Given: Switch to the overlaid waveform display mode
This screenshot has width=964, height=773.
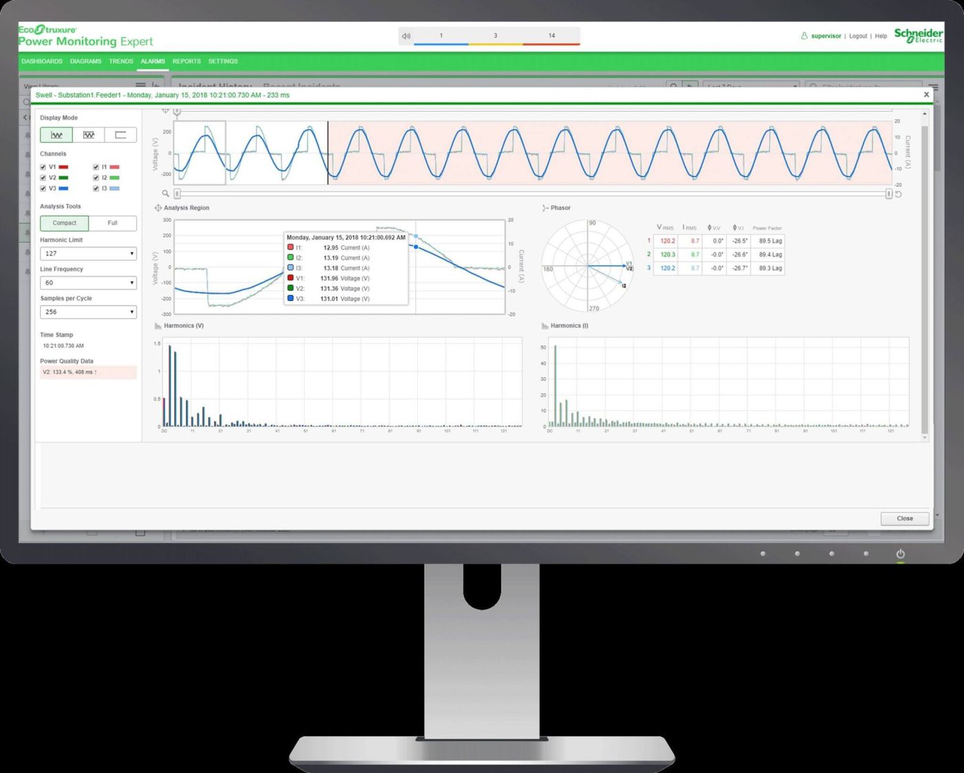Looking at the screenshot, I should coord(88,134).
